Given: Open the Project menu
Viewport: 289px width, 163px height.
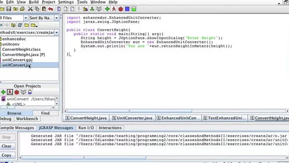Looking at the screenshot, I should 48,2.
